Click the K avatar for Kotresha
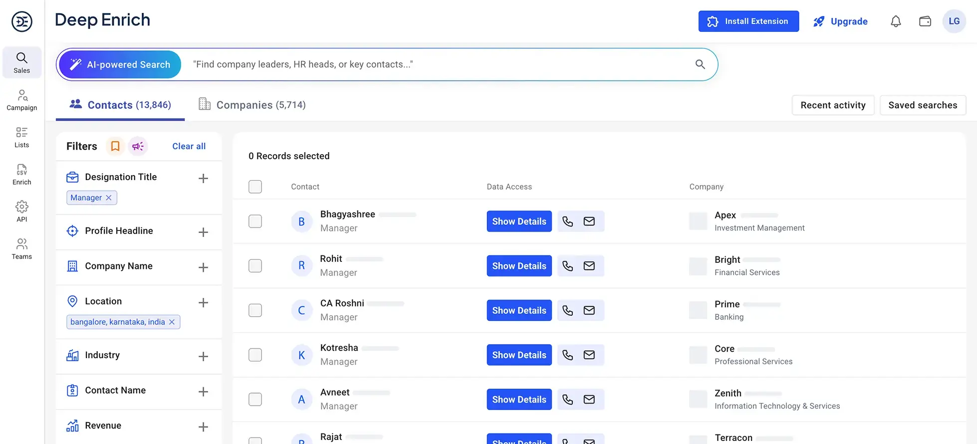Screen dimensions: 977x444 (x=301, y=355)
